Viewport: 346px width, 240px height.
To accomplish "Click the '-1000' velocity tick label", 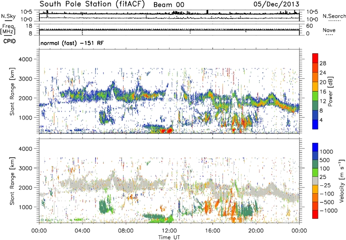I will [329, 211].
